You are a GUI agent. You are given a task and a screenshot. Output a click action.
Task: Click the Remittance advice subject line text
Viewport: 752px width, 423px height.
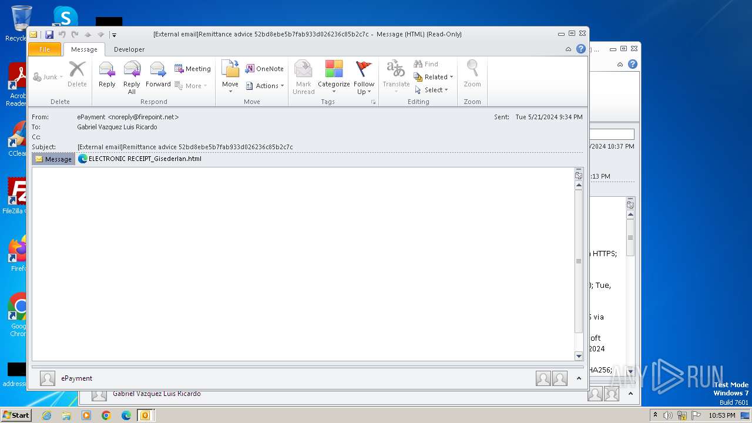click(185, 147)
